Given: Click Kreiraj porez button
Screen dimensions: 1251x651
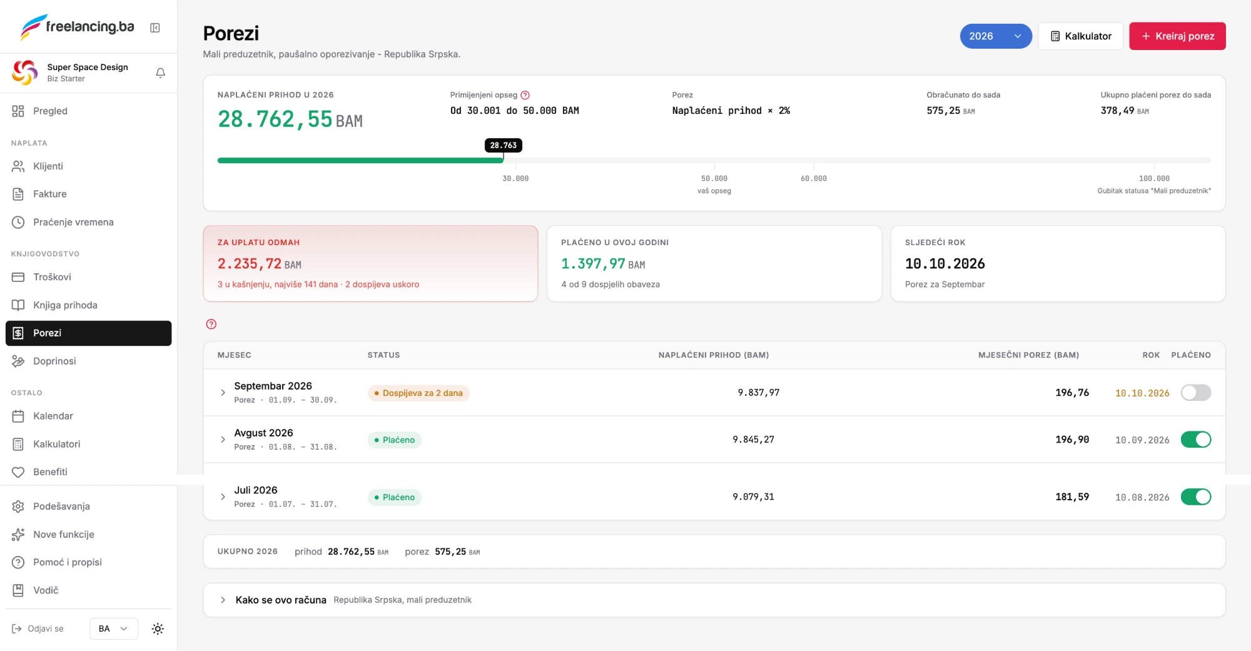Looking at the screenshot, I should coord(1177,36).
